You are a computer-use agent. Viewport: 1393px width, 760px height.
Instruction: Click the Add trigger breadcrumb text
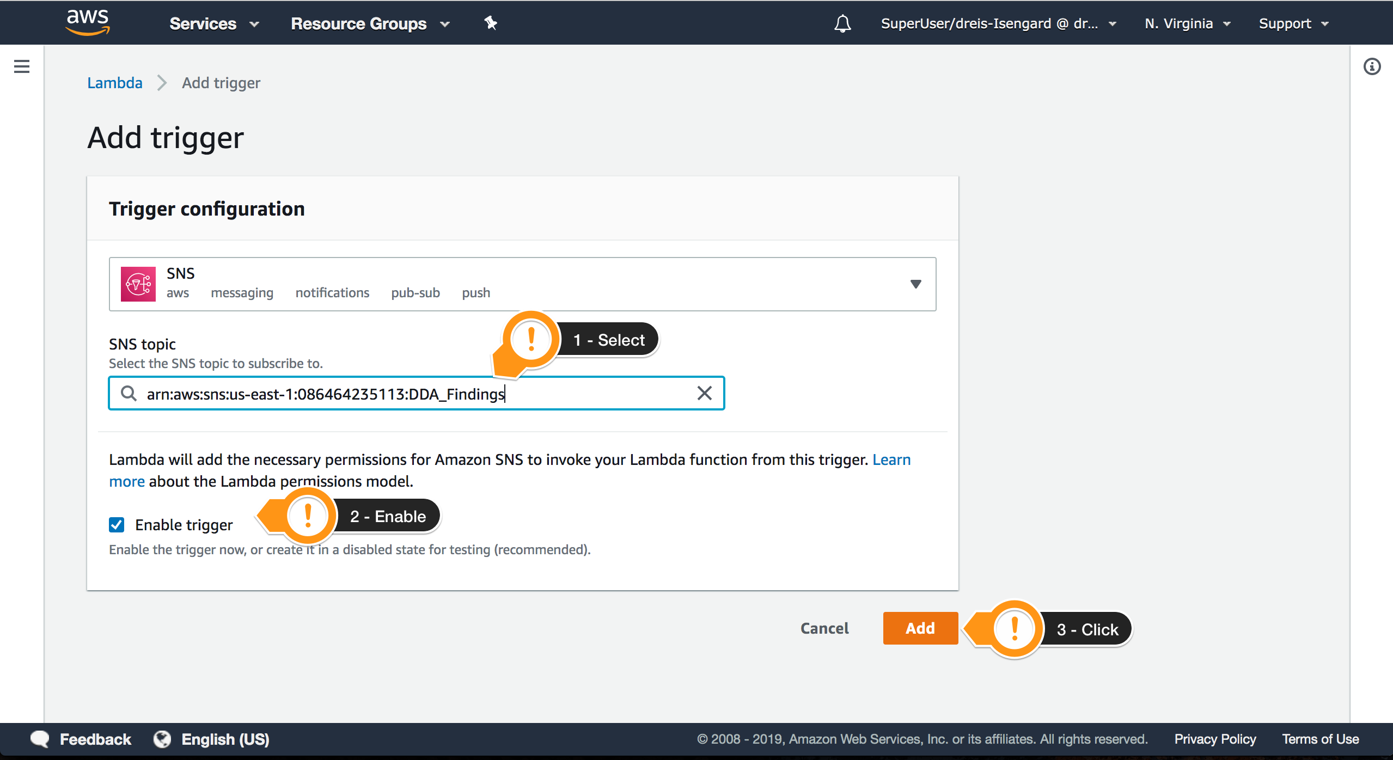(221, 83)
